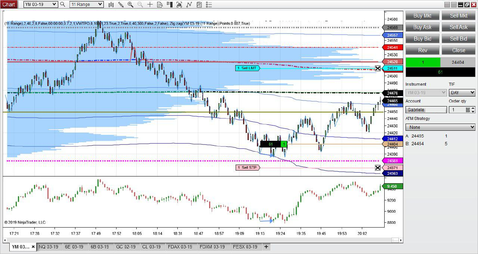
Task: Click the Buy Mkt button
Action: tap(422, 16)
